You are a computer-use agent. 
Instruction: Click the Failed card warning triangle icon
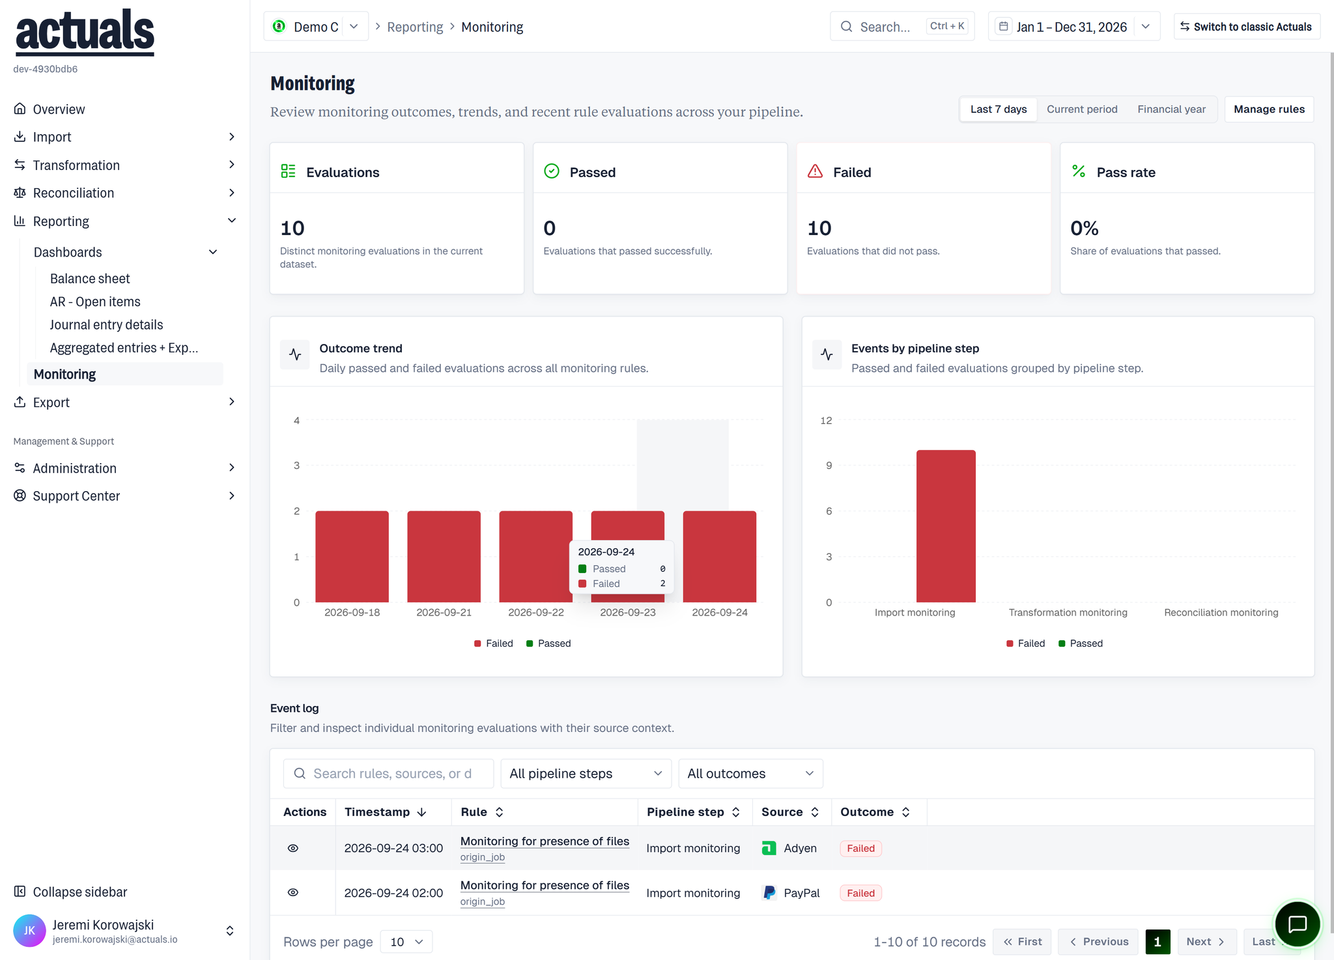click(x=815, y=171)
